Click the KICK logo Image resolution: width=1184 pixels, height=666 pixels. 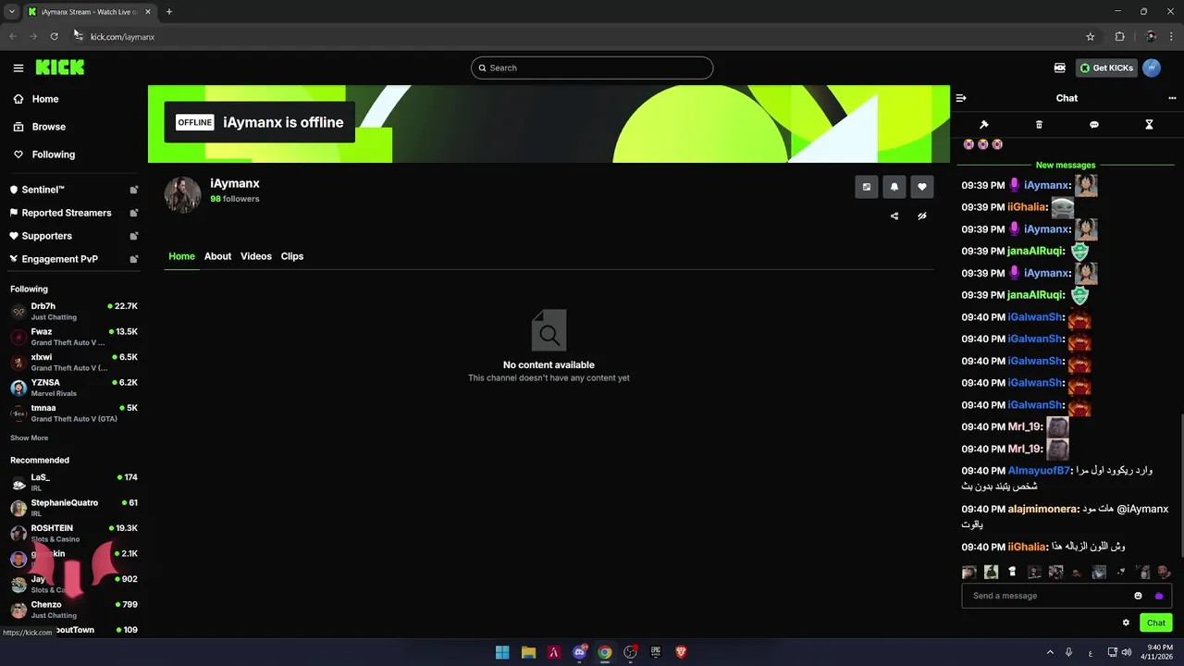(60, 68)
